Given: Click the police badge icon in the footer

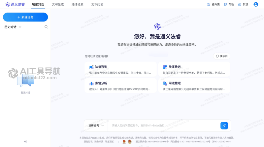Looking at the screenshot, I should [130, 142].
